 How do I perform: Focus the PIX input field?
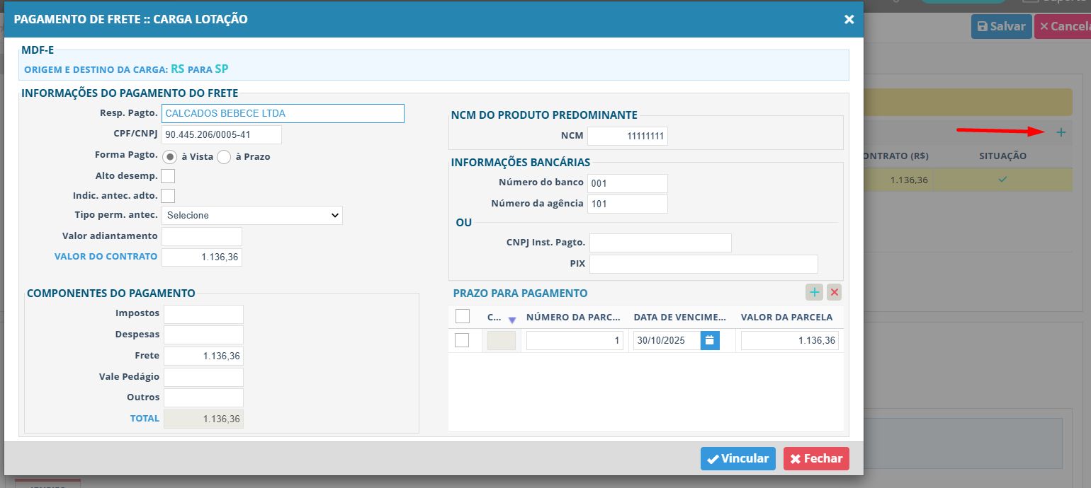pos(703,264)
